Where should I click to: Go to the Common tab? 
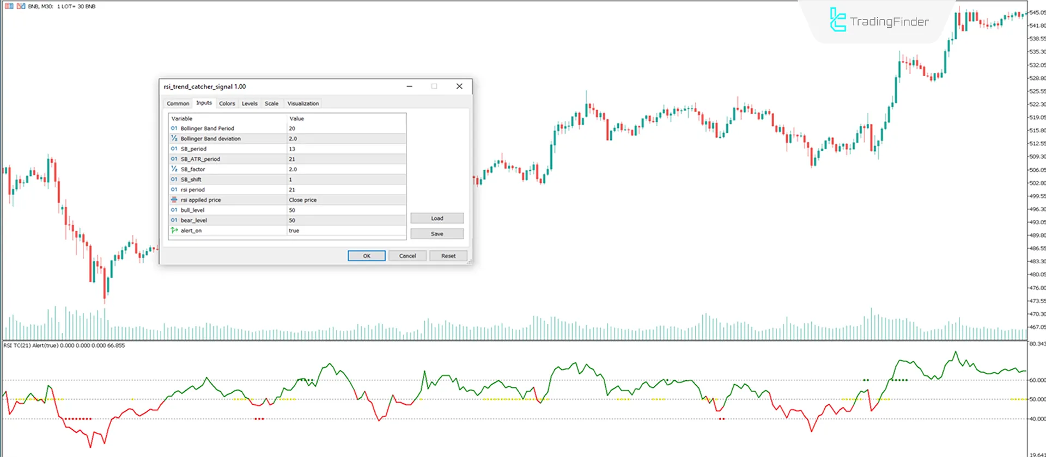(178, 103)
